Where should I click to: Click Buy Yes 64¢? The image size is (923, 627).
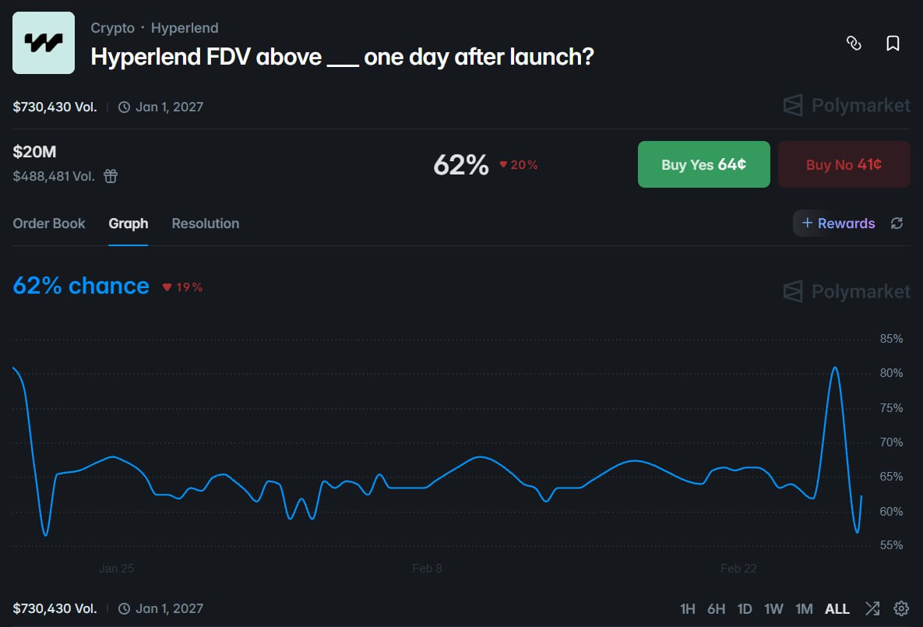point(703,164)
